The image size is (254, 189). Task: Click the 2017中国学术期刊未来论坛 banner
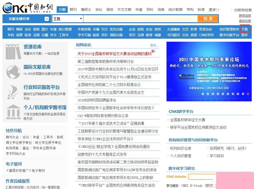pos(209,71)
